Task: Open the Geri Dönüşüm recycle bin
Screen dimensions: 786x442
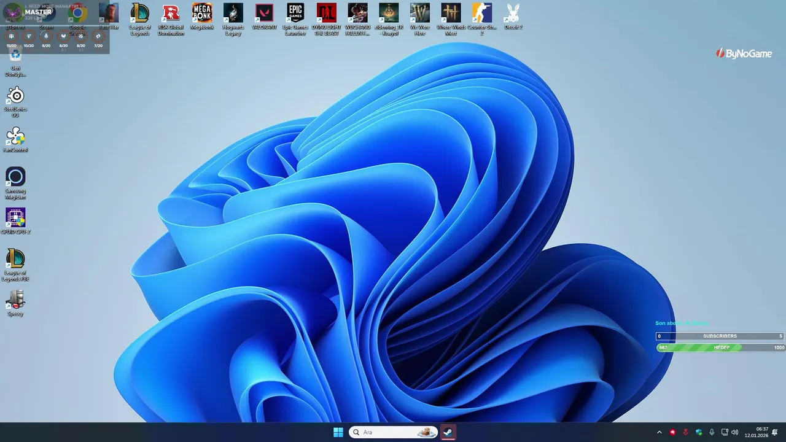Action: (x=15, y=63)
